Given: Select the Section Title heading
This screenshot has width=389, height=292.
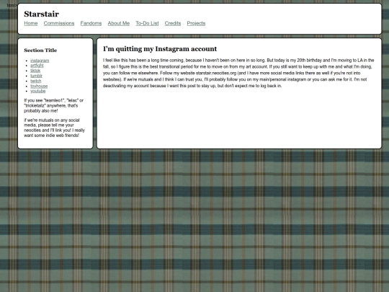Looking at the screenshot, I should coord(40,50).
